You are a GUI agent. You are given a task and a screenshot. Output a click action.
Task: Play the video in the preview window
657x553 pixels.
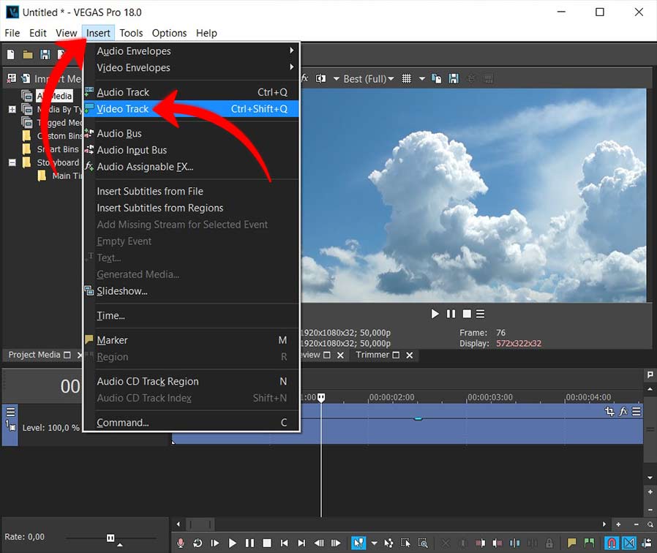(x=435, y=314)
